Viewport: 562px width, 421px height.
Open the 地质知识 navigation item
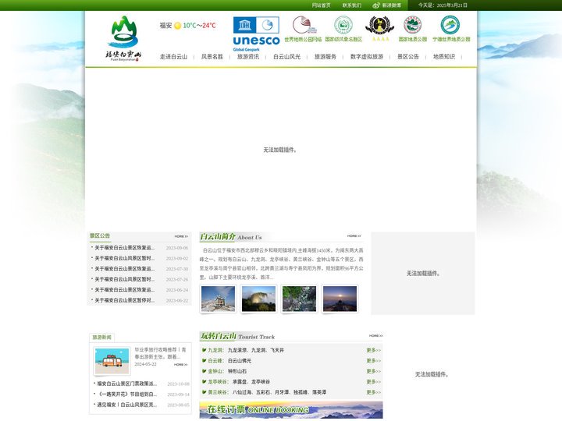(x=443, y=57)
